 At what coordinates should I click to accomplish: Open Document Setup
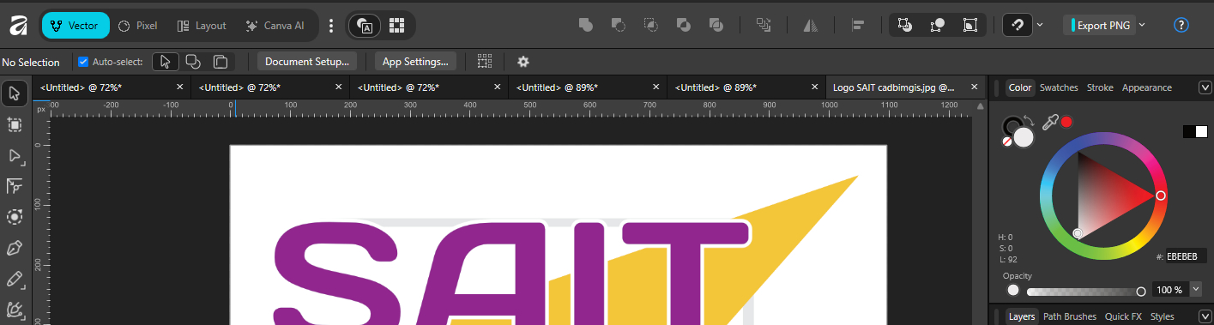point(307,62)
